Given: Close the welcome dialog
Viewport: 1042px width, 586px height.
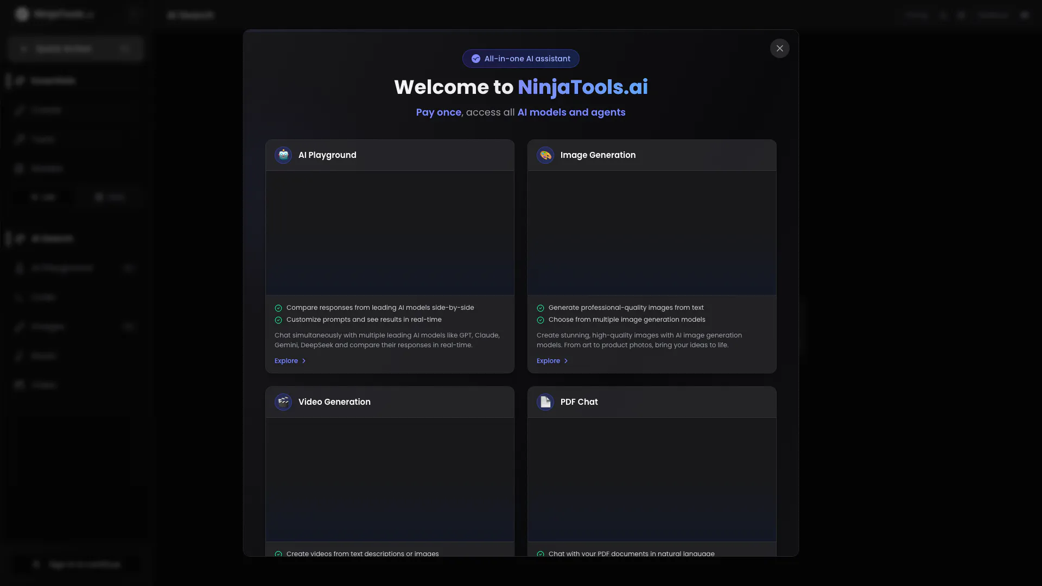Looking at the screenshot, I should point(779,48).
